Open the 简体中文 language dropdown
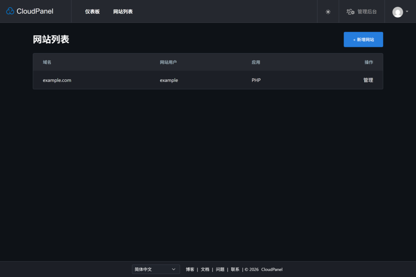Image resolution: width=416 pixels, height=277 pixels. [x=156, y=269]
